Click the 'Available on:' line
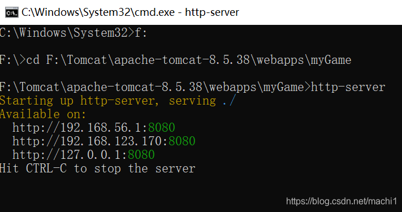The height and width of the screenshot is (212, 402). click(x=43, y=114)
